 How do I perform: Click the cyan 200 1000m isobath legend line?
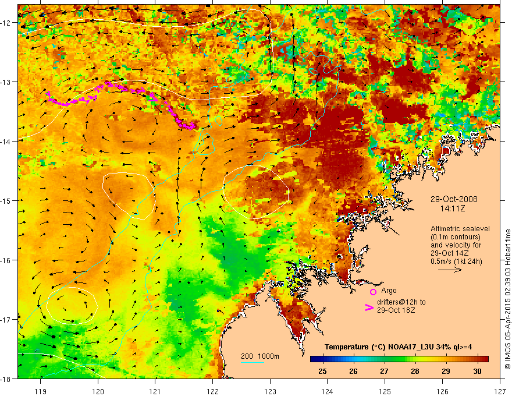tap(253, 362)
